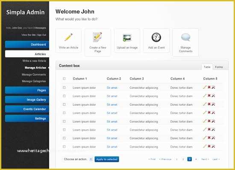This screenshot has width=235, height=170.
Task: Click the Write an Article pencil icon
Action: pos(68,37)
